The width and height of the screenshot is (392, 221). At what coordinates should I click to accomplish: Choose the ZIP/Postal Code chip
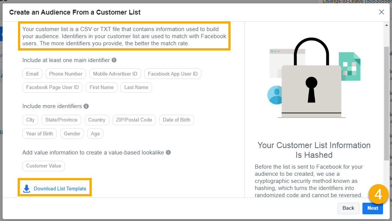pyautogui.click(x=134, y=120)
